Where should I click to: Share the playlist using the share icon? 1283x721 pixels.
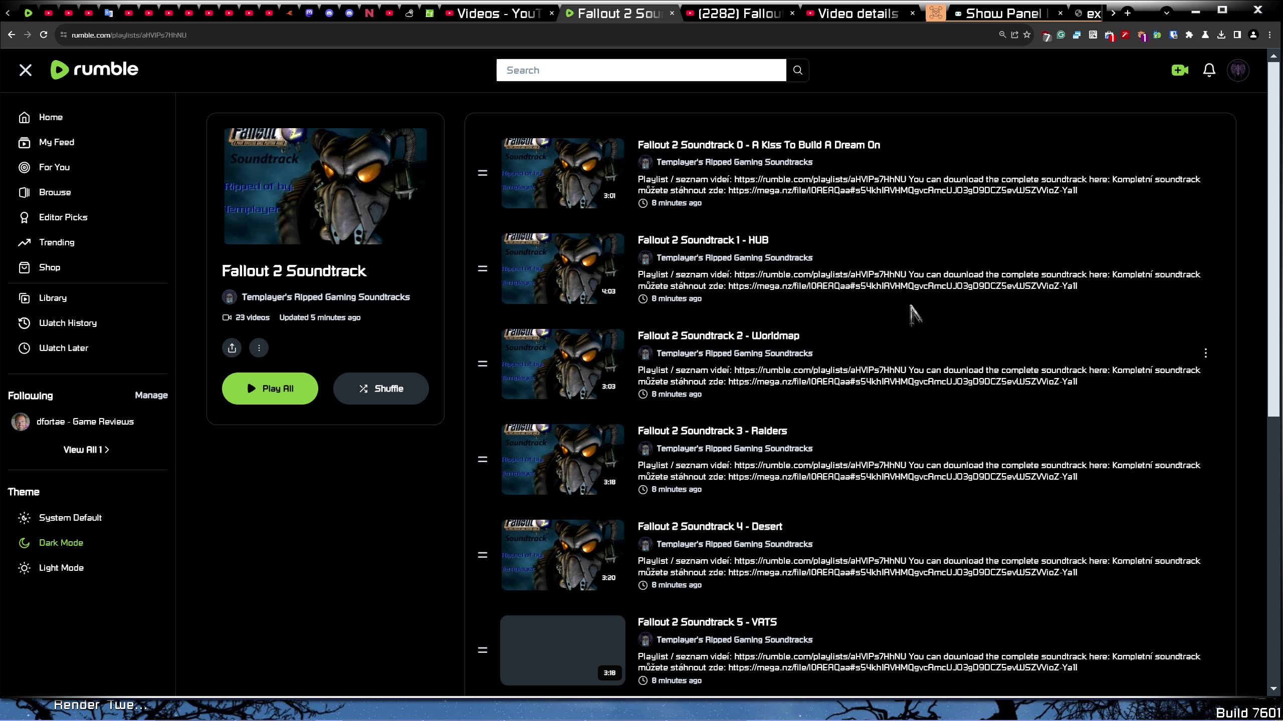click(231, 347)
